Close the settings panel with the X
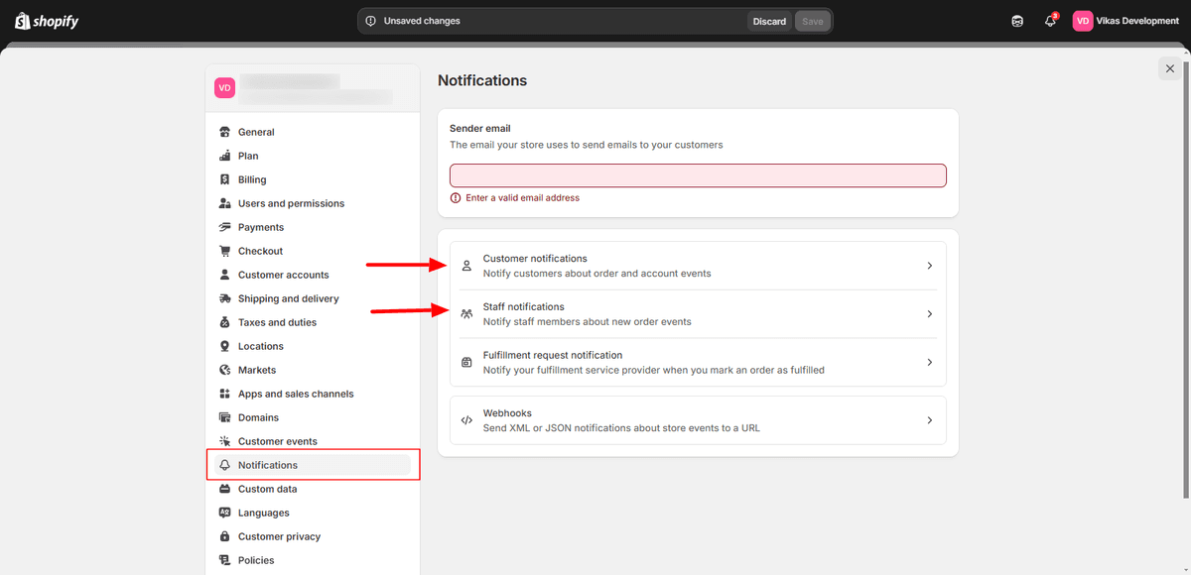The width and height of the screenshot is (1191, 575). point(1170,68)
